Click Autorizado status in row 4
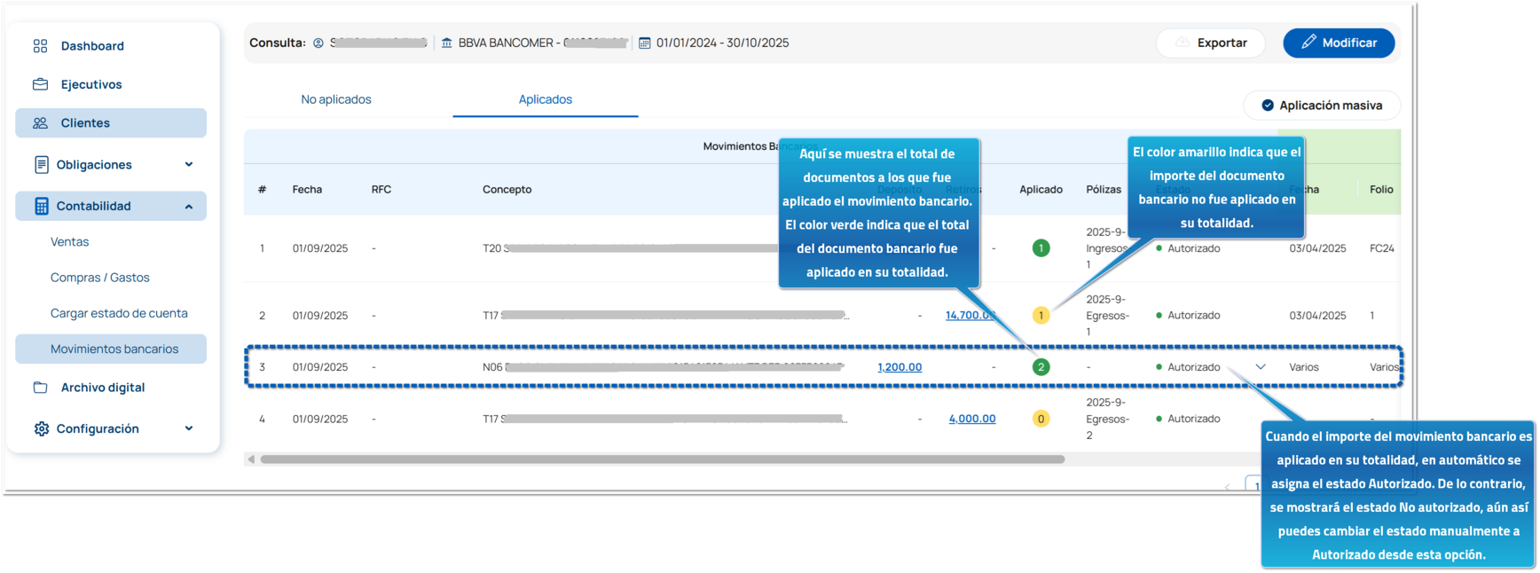1540x573 pixels. 1188,419
